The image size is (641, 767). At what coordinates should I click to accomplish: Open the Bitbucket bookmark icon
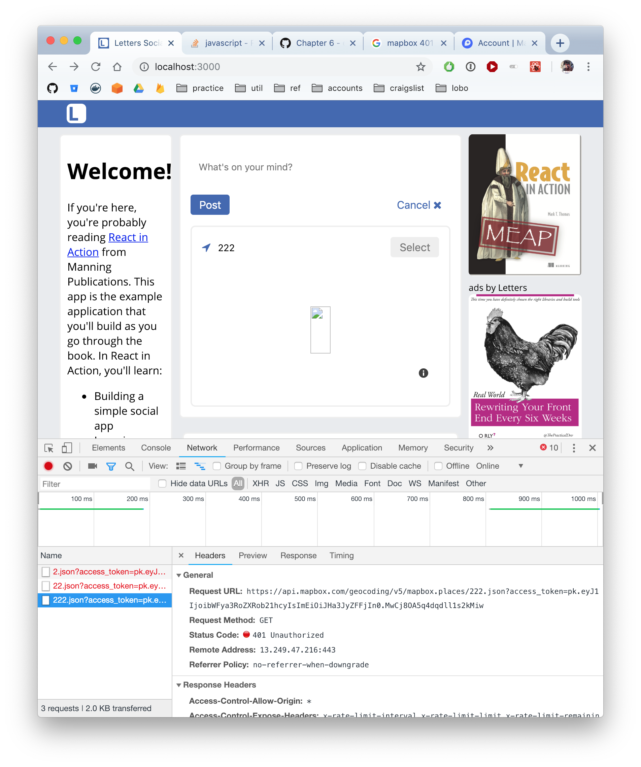pos(74,89)
